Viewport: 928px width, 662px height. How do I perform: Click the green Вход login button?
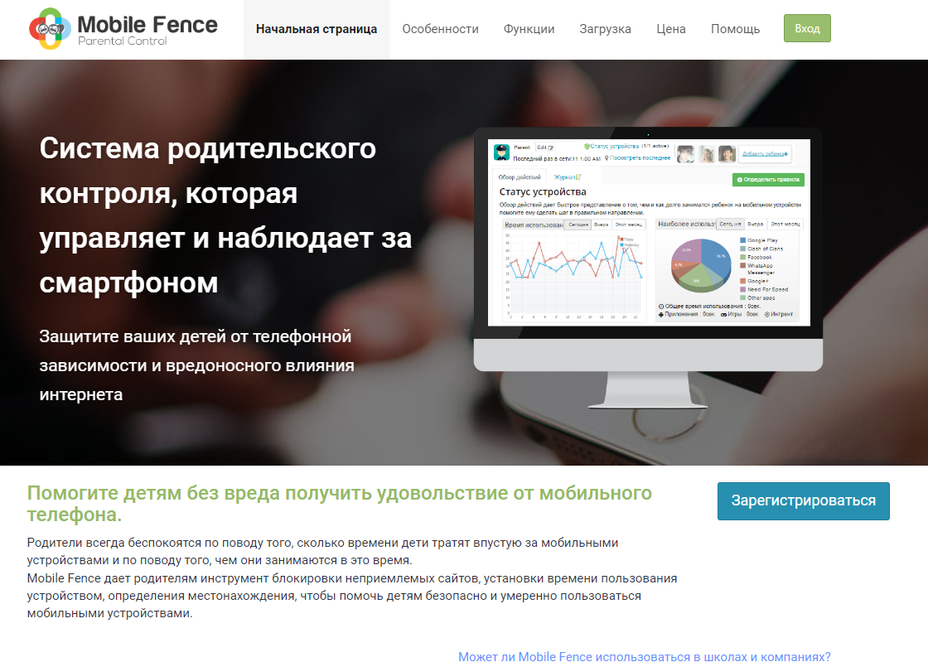[807, 28]
